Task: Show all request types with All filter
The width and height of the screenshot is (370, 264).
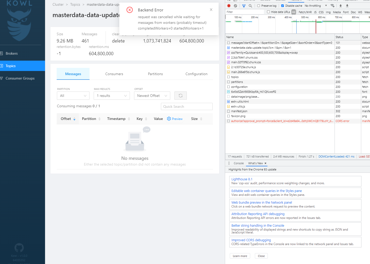Action: click(293, 12)
